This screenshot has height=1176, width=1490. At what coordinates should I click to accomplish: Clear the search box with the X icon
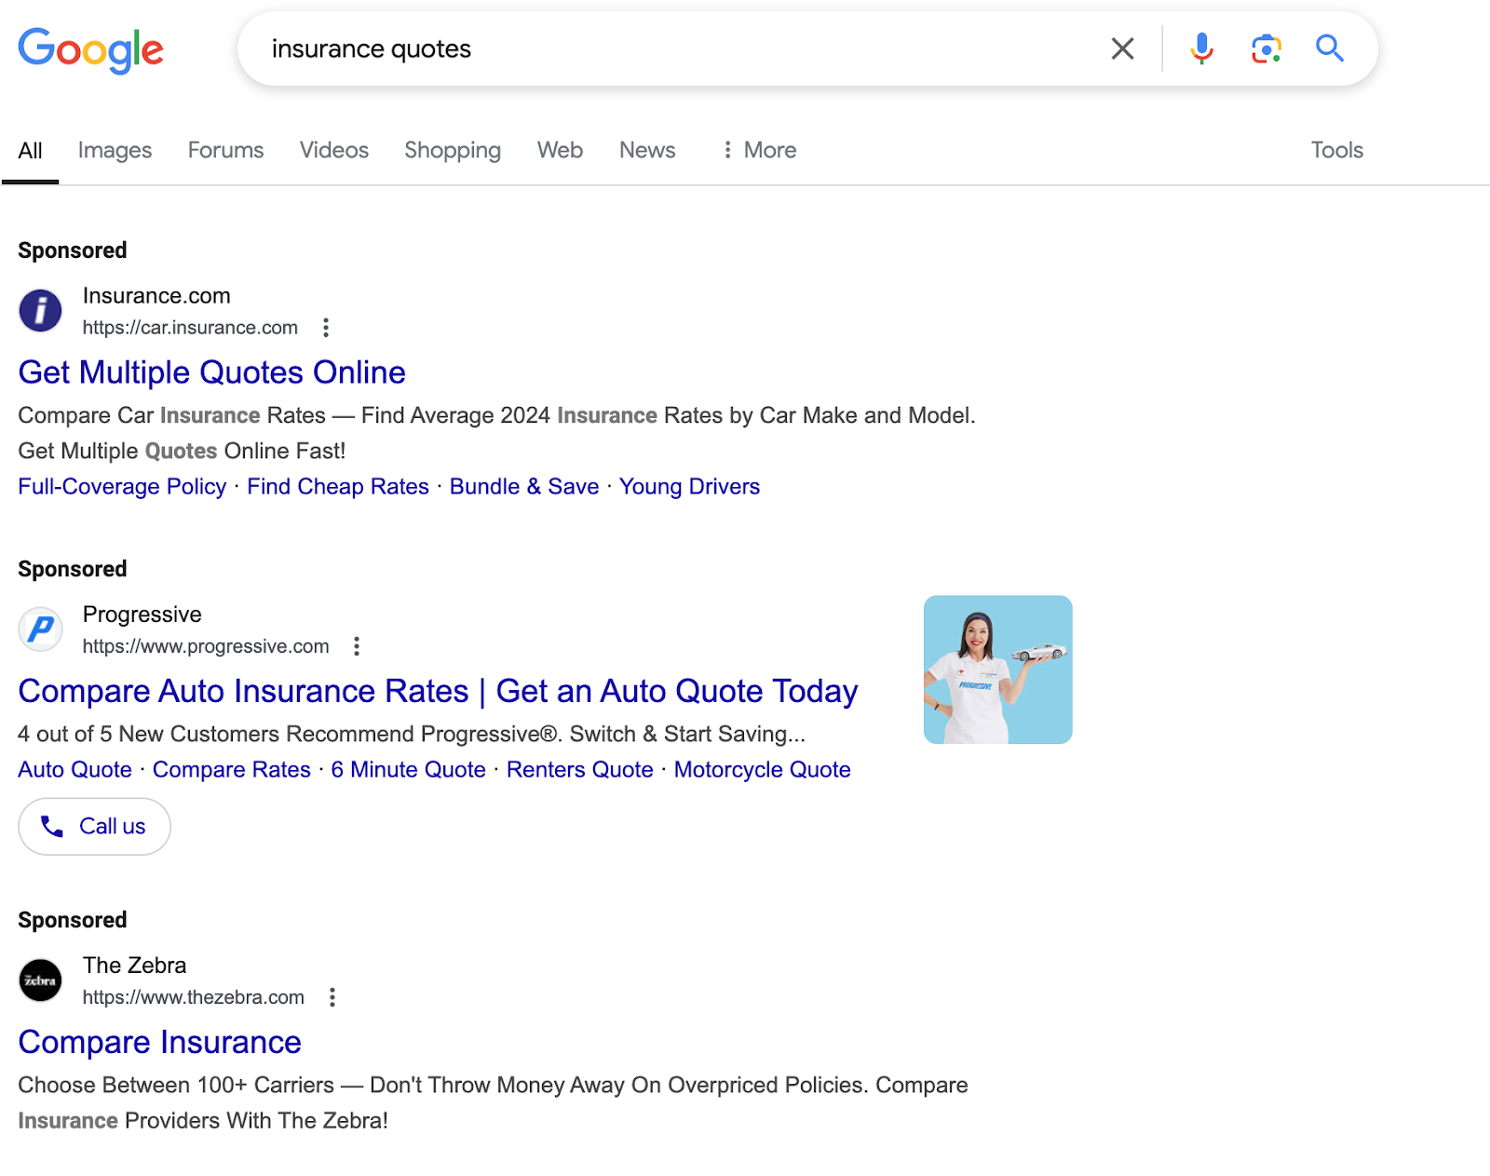point(1122,48)
